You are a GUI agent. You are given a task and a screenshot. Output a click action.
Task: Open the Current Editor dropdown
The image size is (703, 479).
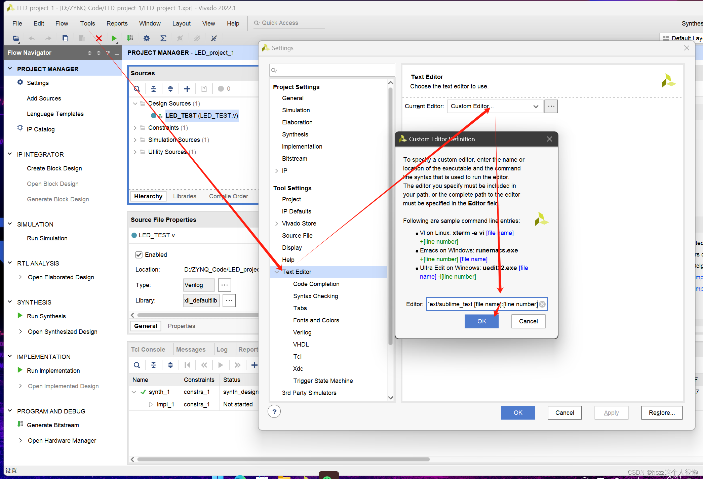pyautogui.click(x=536, y=107)
